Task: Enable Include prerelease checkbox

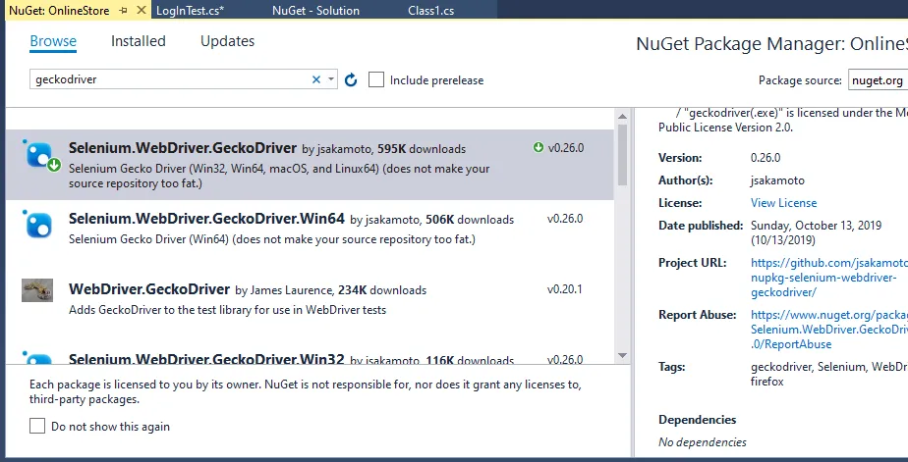Action: pos(376,79)
